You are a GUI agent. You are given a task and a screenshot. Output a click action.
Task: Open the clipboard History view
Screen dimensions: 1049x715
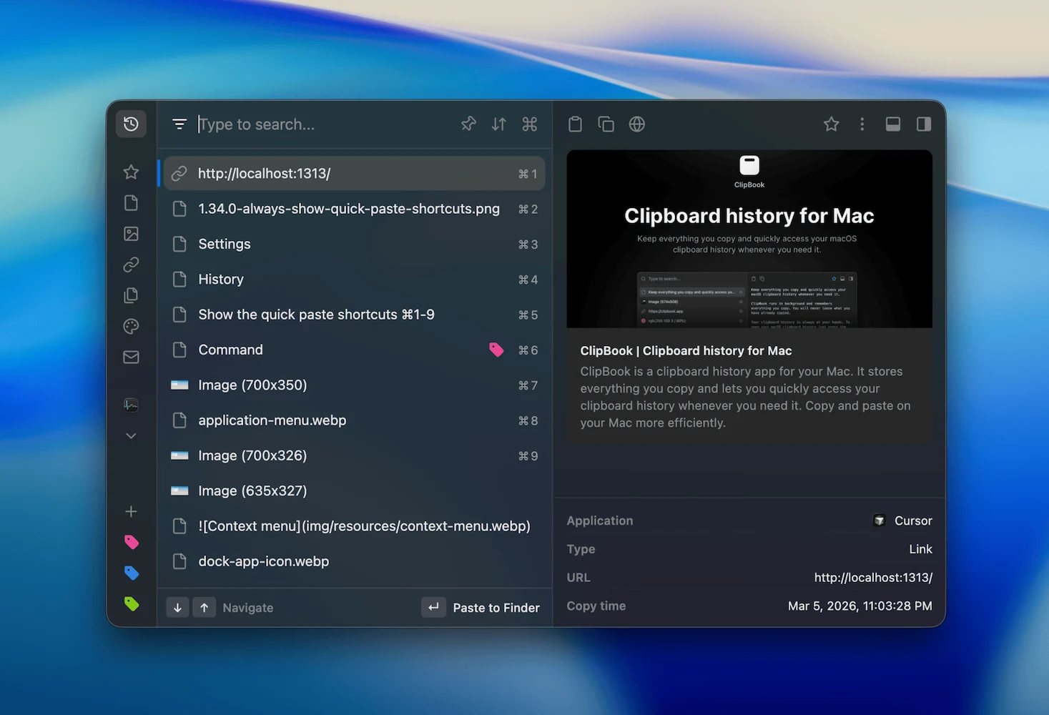click(131, 124)
